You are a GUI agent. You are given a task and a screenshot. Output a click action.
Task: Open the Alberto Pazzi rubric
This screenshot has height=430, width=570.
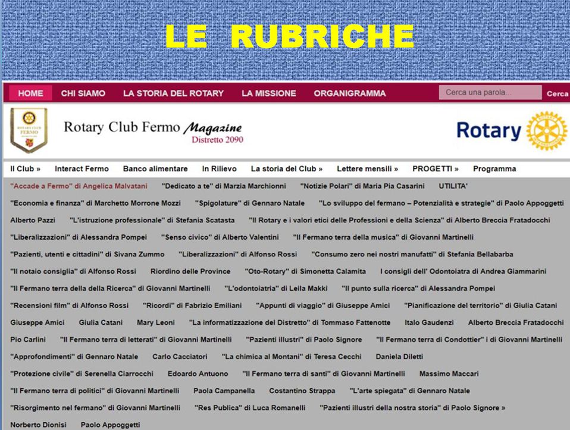[x=33, y=220]
